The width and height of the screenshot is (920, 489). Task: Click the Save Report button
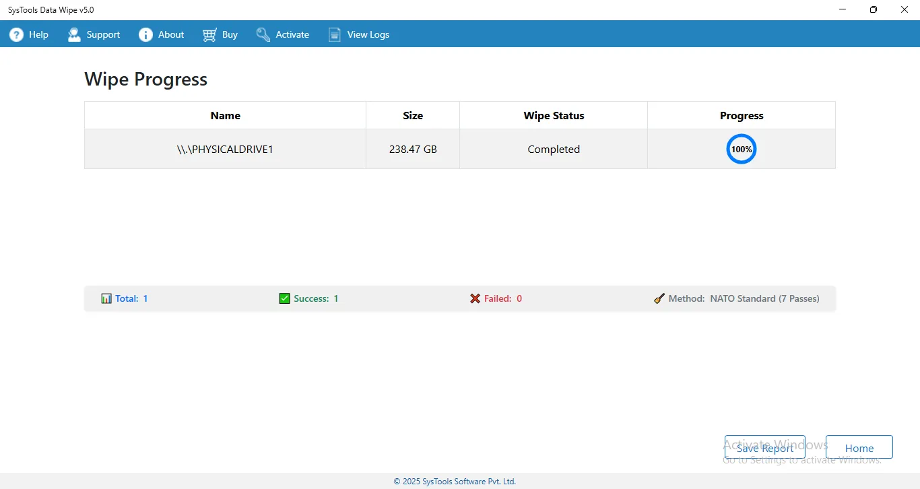(x=764, y=447)
